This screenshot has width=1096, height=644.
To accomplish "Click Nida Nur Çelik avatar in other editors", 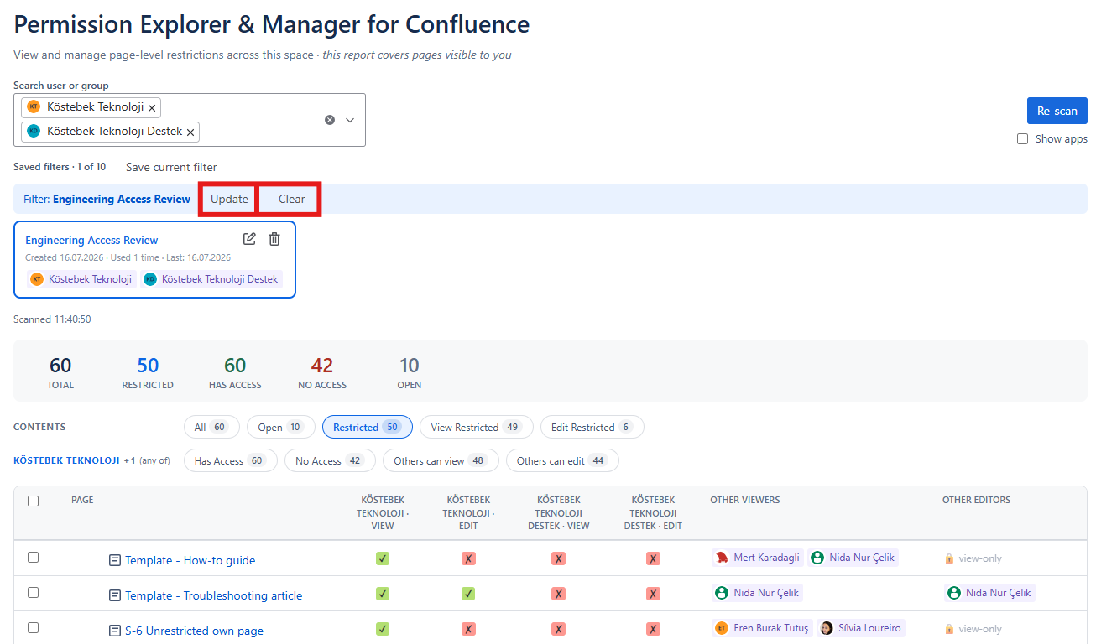I will [x=954, y=593].
